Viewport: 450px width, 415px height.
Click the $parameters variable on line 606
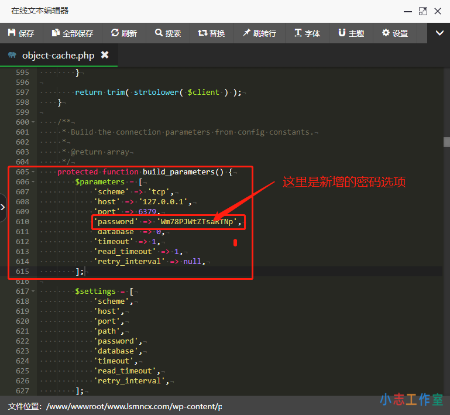[x=99, y=182]
